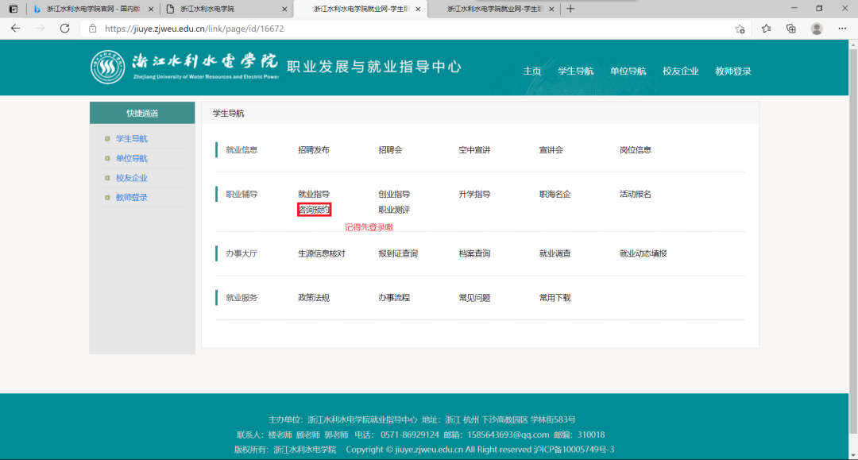Reload the current page
This screenshot has width=858, height=460.
tap(64, 29)
